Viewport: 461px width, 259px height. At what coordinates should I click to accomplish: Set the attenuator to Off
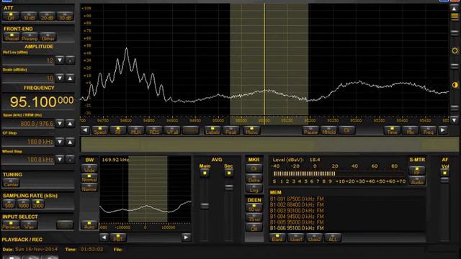(x=11, y=16)
